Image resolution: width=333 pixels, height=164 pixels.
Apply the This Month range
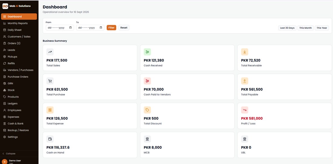pyautogui.click(x=306, y=28)
